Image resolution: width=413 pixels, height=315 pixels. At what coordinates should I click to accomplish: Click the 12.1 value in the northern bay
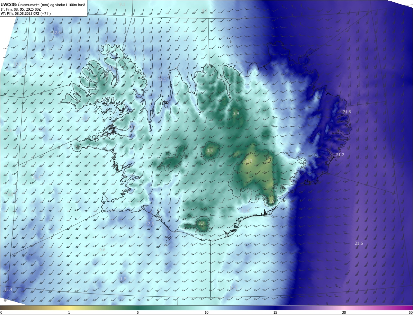(x=162, y=79)
